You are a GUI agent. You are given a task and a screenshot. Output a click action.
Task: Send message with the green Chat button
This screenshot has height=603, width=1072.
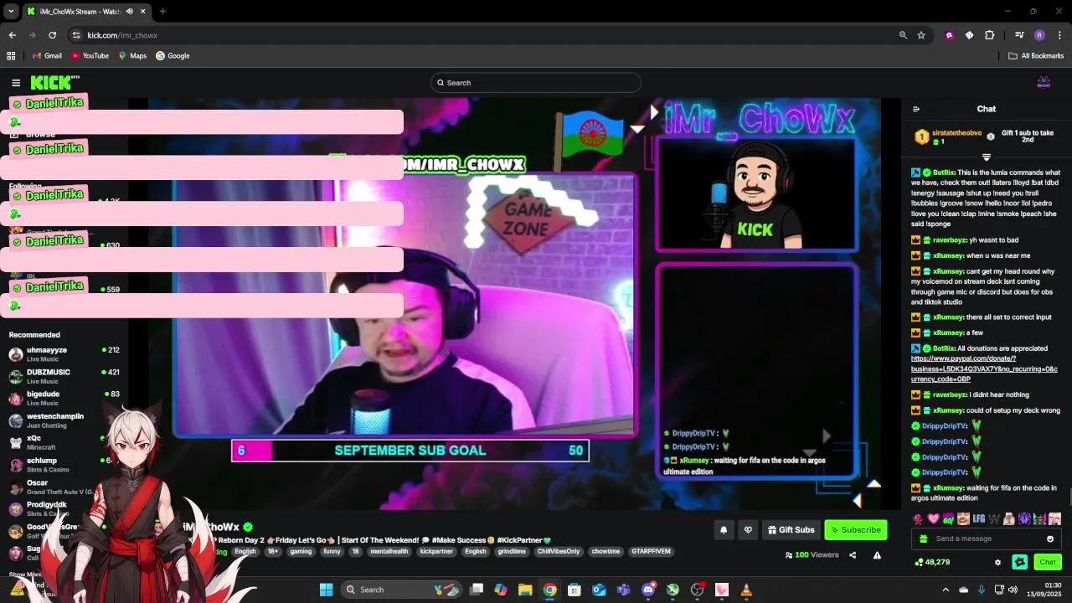tap(1047, 562)
